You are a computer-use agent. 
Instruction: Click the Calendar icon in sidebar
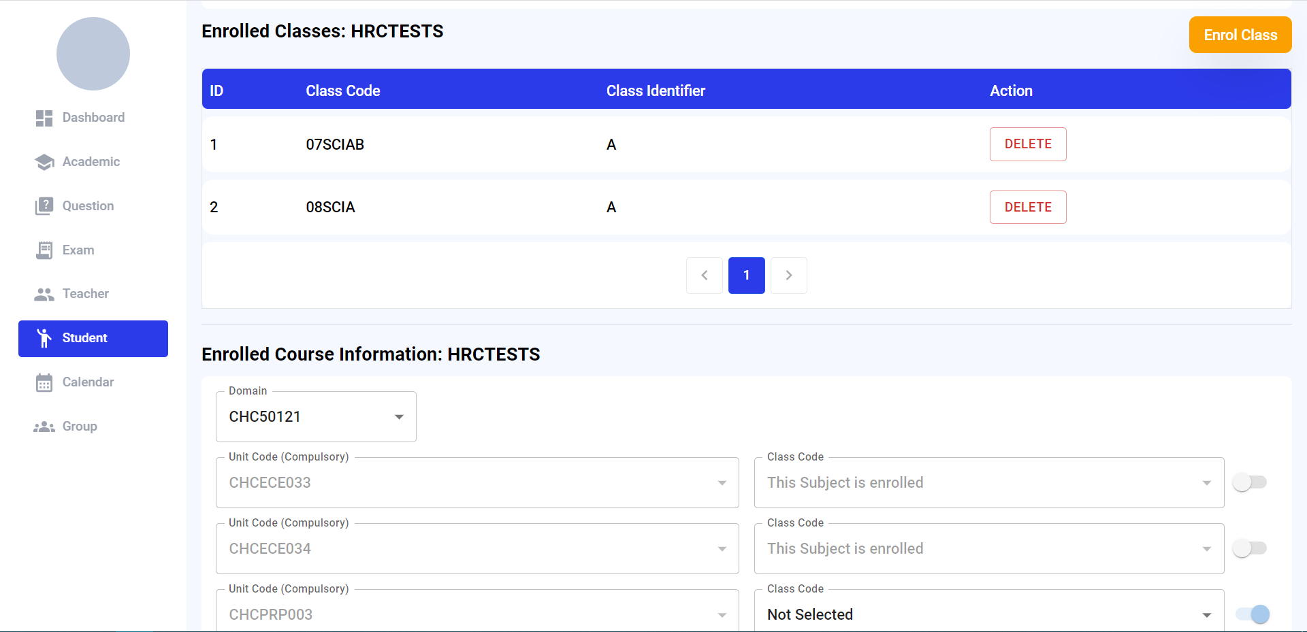point(44,383)
